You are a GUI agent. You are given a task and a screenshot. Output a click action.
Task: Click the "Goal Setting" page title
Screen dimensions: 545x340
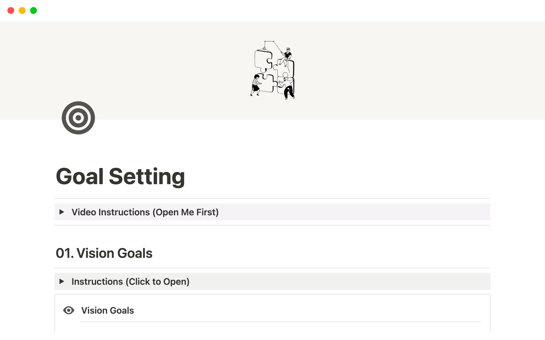click(120, 177)
